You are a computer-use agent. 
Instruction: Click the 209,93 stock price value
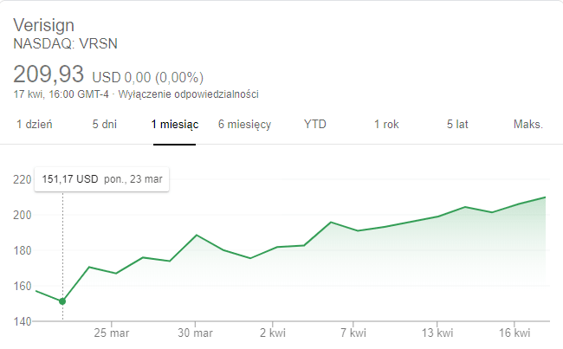click(49, 74)
